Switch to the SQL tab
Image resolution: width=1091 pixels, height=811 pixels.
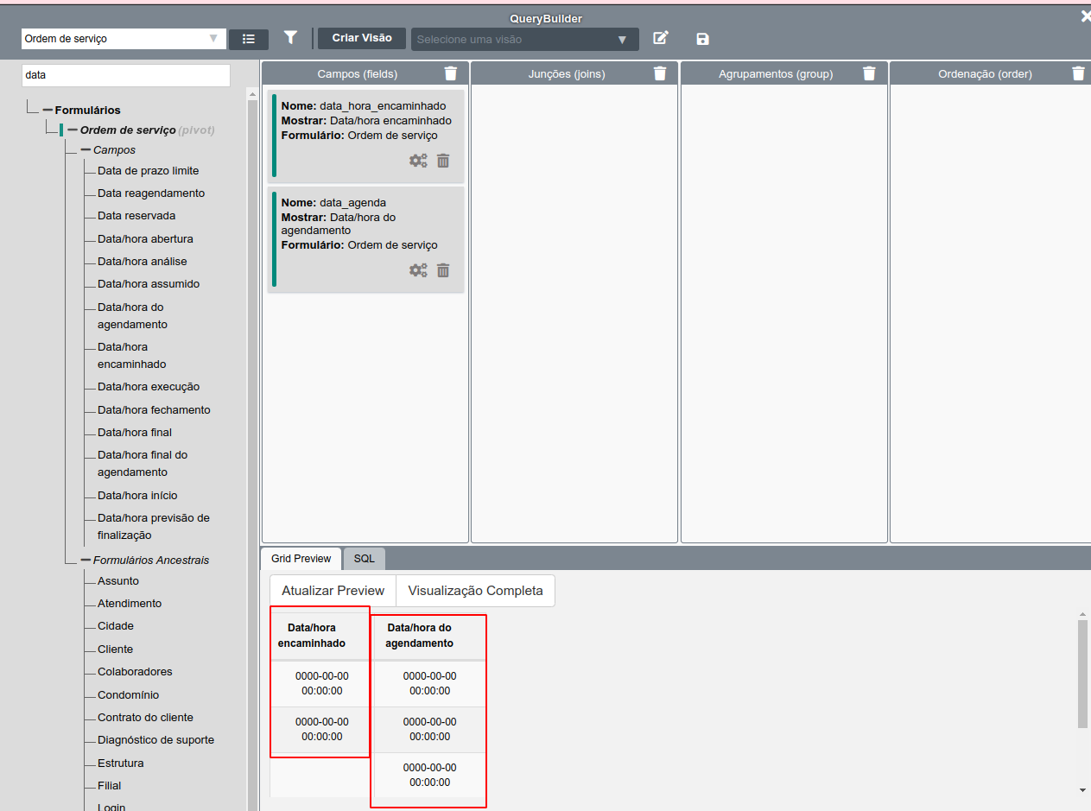click(364, 558)
